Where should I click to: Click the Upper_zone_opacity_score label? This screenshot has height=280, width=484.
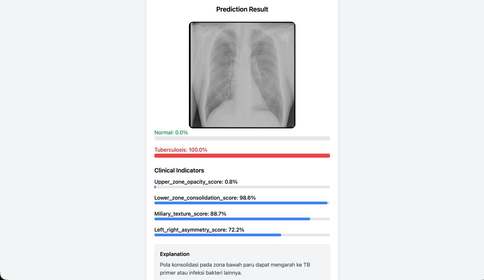[196, 182]
